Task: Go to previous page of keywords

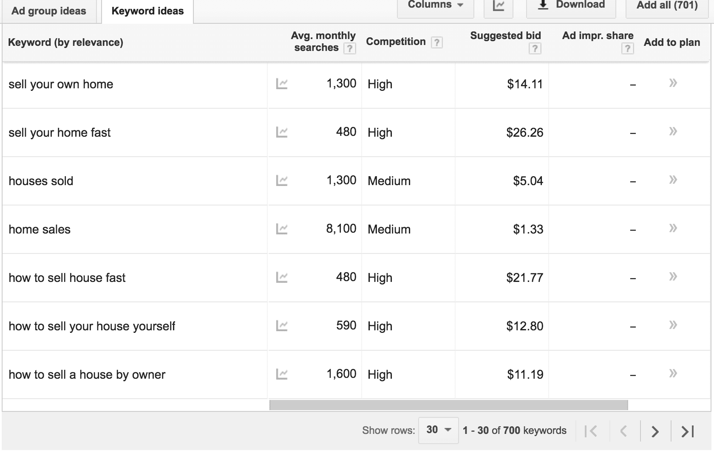Action: (624, 431)
